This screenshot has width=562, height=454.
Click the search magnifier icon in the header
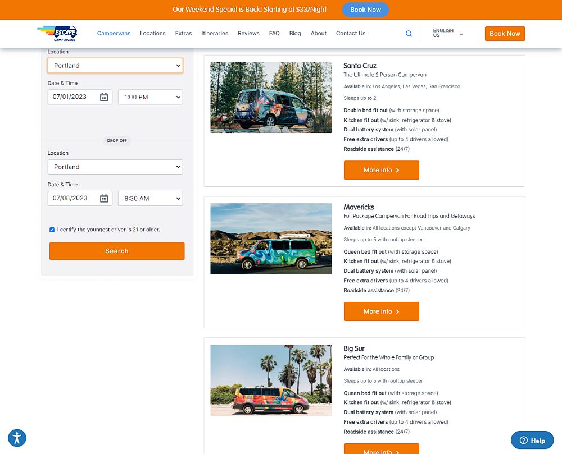(x=409, y=34)
